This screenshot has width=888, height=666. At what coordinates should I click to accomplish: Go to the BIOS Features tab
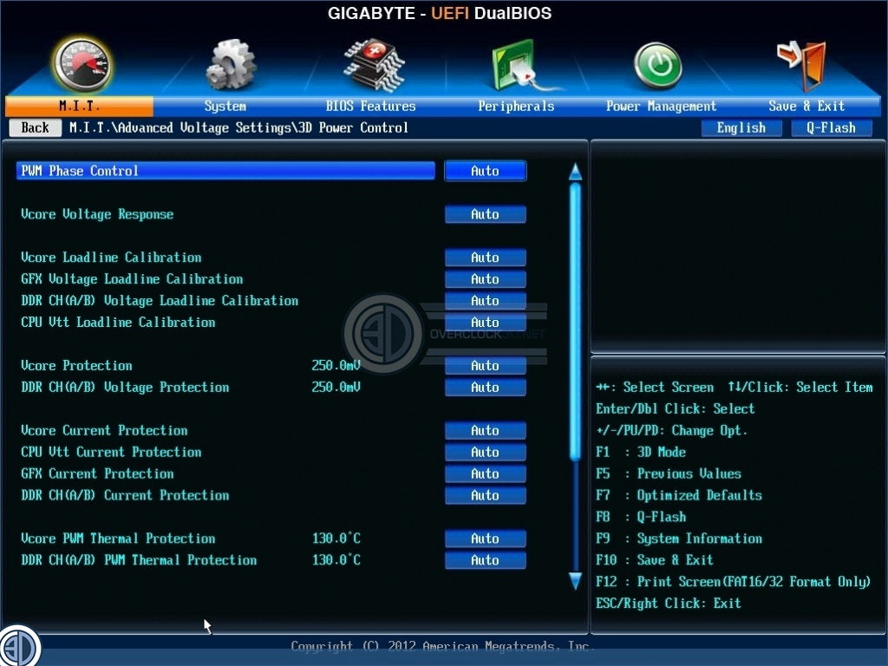click(x=370, y=106)
